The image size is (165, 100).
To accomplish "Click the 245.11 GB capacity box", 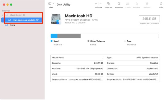I will point(149,19).
